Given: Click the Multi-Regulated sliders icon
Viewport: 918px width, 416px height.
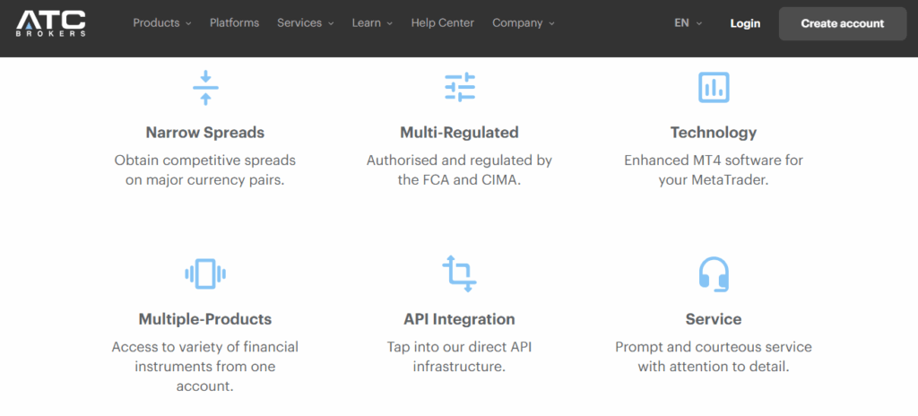Looking at the screenshot, I should coord(459,87).
